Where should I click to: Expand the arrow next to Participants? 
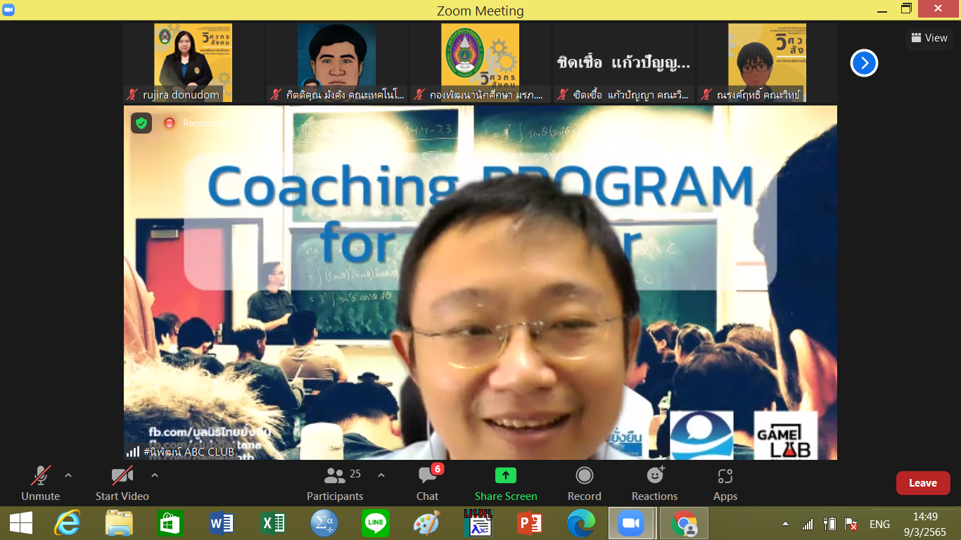tap(381, 476)
